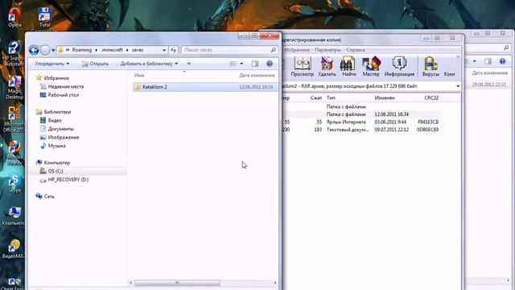Open the Избранное menu in WinRAR
Viewport: 515px width, 290px height.
click(x=297, y=50)
